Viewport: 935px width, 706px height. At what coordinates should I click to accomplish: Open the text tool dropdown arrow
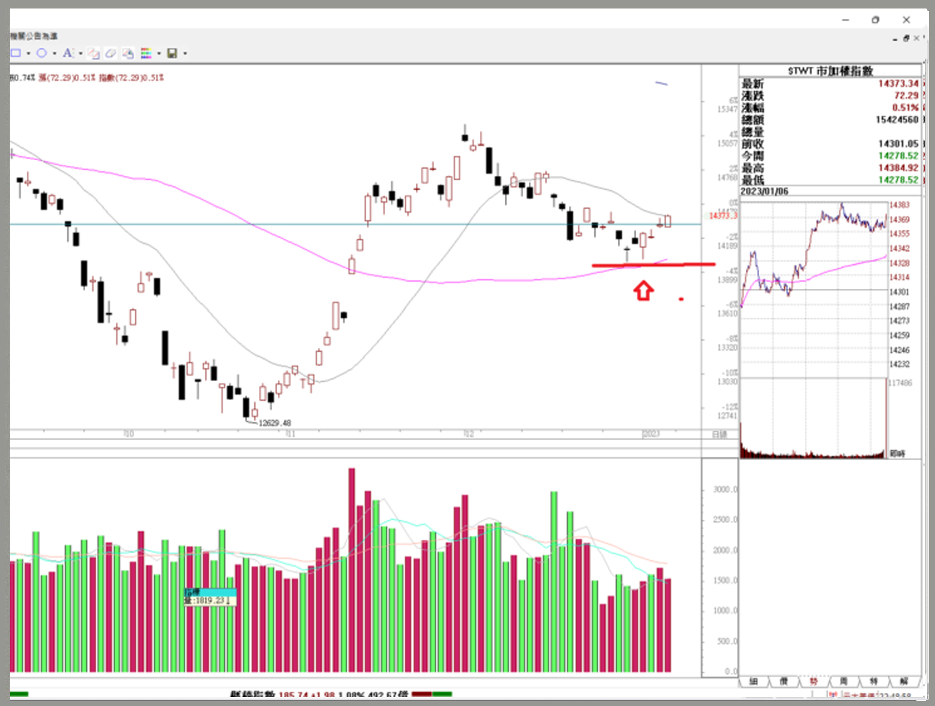pyautogui.click(x=80, y=54)
